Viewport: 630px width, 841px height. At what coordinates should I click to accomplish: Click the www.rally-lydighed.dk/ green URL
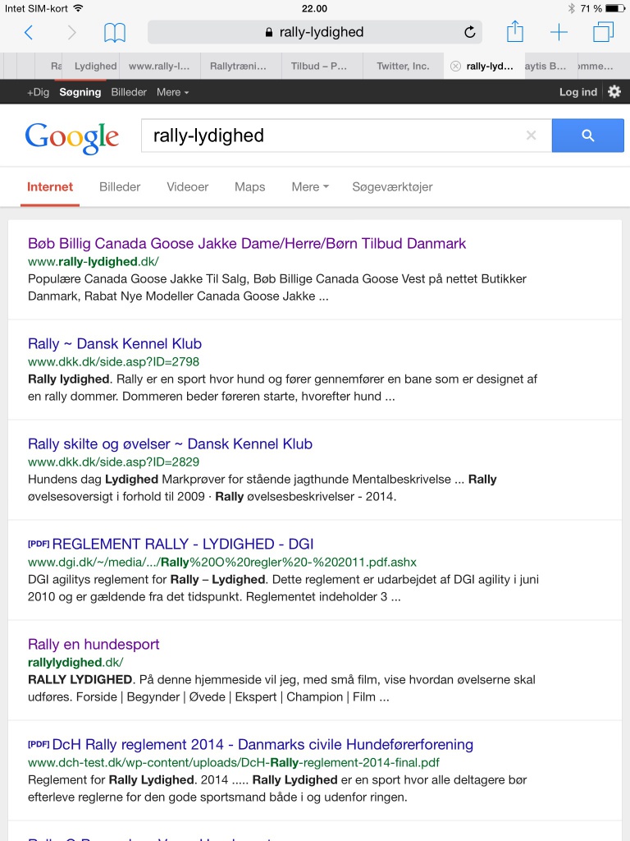click(x=94, y=262)
